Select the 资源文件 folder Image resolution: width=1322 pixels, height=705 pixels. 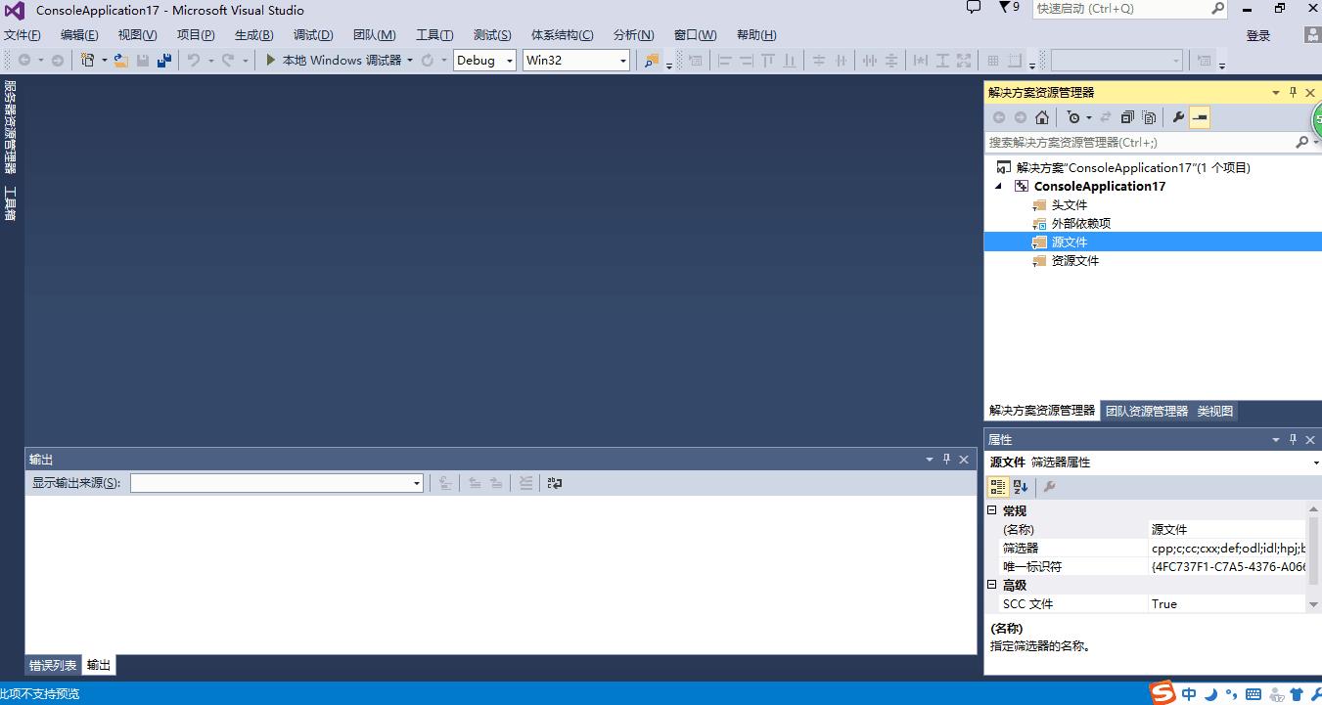click(x=1074, y=261)
